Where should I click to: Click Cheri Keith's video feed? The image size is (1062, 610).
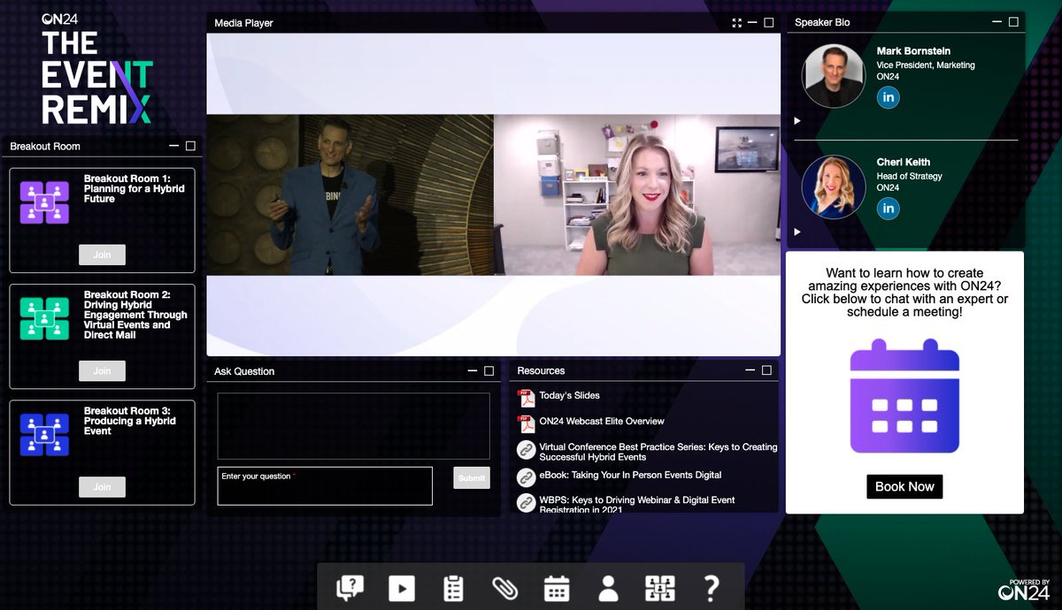637,194
